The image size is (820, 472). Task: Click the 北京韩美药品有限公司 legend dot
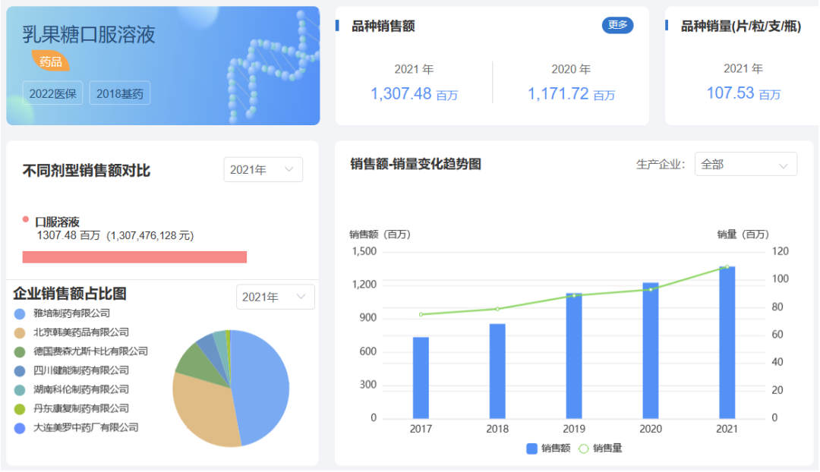pos(19,333)
